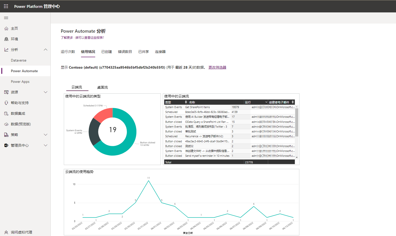Click the home icon beside 主页

coord(6,28)
